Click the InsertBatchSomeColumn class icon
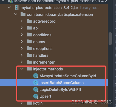Image resolution: width=116 pixels, height=107 pixels. click(x=36, y=83)
